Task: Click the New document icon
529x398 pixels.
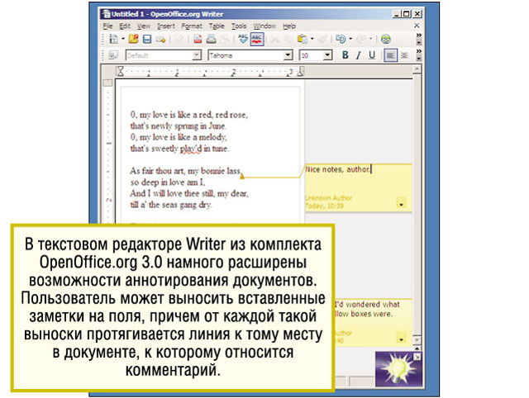Action: [114, 39]
